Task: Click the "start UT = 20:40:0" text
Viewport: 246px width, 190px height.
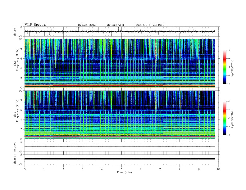Action: point(150,25)
